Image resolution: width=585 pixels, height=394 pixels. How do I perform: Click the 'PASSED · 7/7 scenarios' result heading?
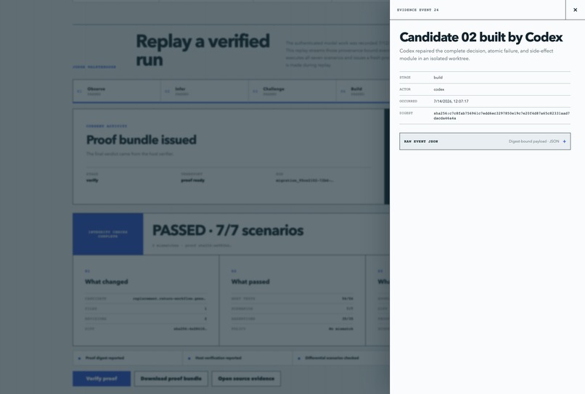coord(228,230)
